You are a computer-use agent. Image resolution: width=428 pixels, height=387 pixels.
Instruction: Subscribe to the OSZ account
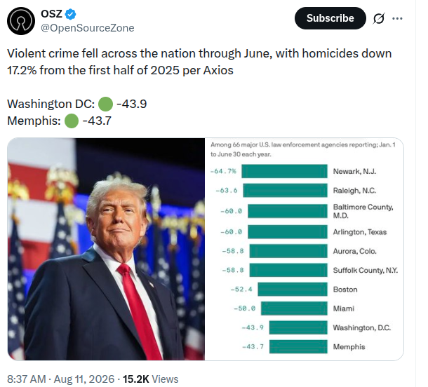click(x=330, y=18)
